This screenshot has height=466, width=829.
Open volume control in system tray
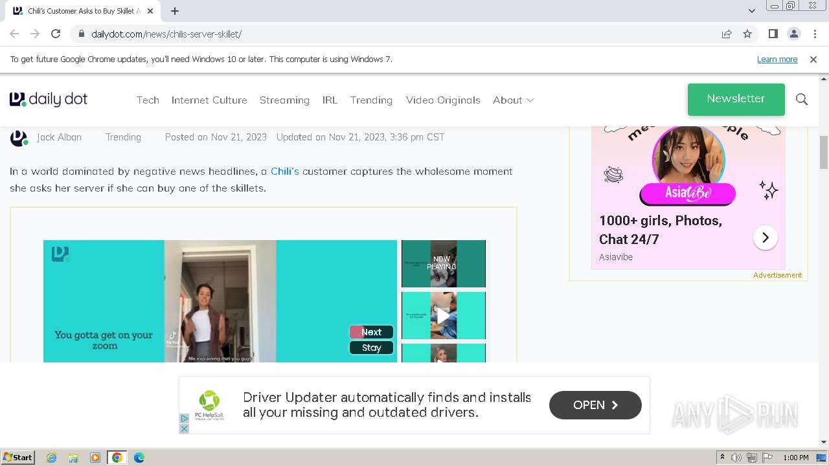point(736,458)
